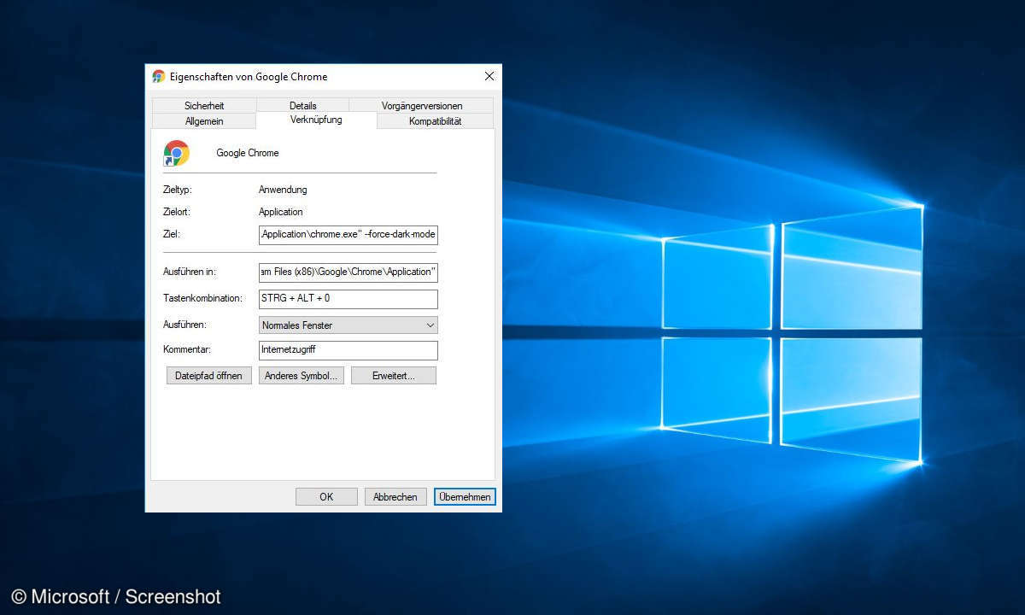Click the Anwendung value next to Zieltyp
1025x615 pixels.
[283, 190]
